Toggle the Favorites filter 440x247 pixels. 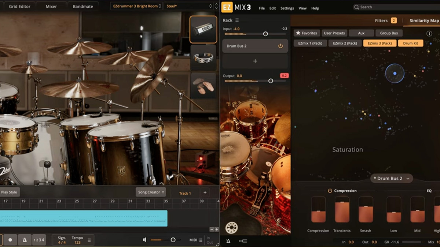(x=307, y=33)
